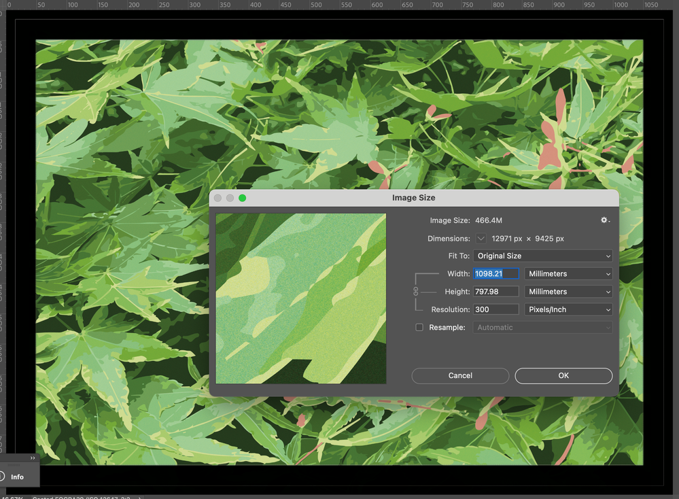This screenshot has width=679, height=499.
Task: Cancel the Image Size dialog
Action: tap(460, 375)
